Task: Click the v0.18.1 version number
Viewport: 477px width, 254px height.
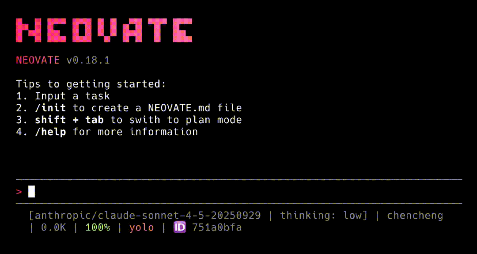Action: tap(88, 60)
